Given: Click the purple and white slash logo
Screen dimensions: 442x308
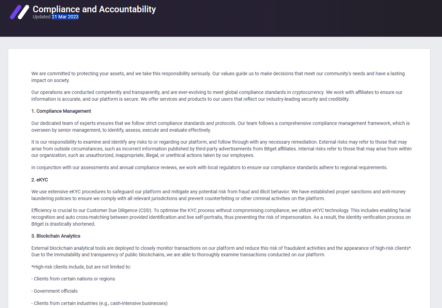Looking at the screenshot, I should point(19,12).
